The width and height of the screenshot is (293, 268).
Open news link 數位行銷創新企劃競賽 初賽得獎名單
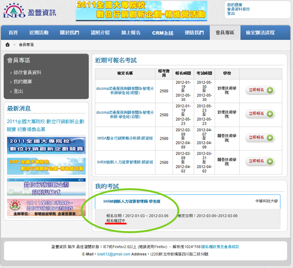(45, 125)
